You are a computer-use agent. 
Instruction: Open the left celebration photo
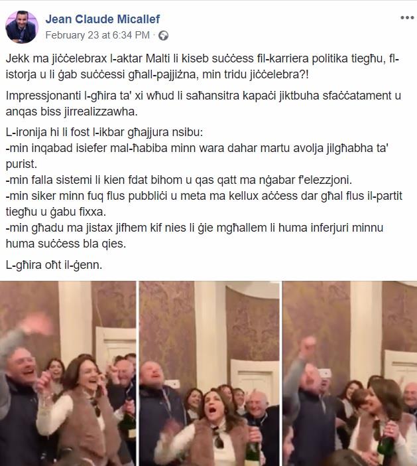(68, 373)
